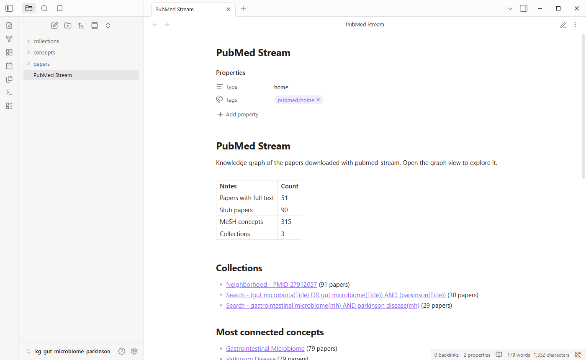Open more options menu for note
This screenshot has height=360, width=586.
pos(575,25)
